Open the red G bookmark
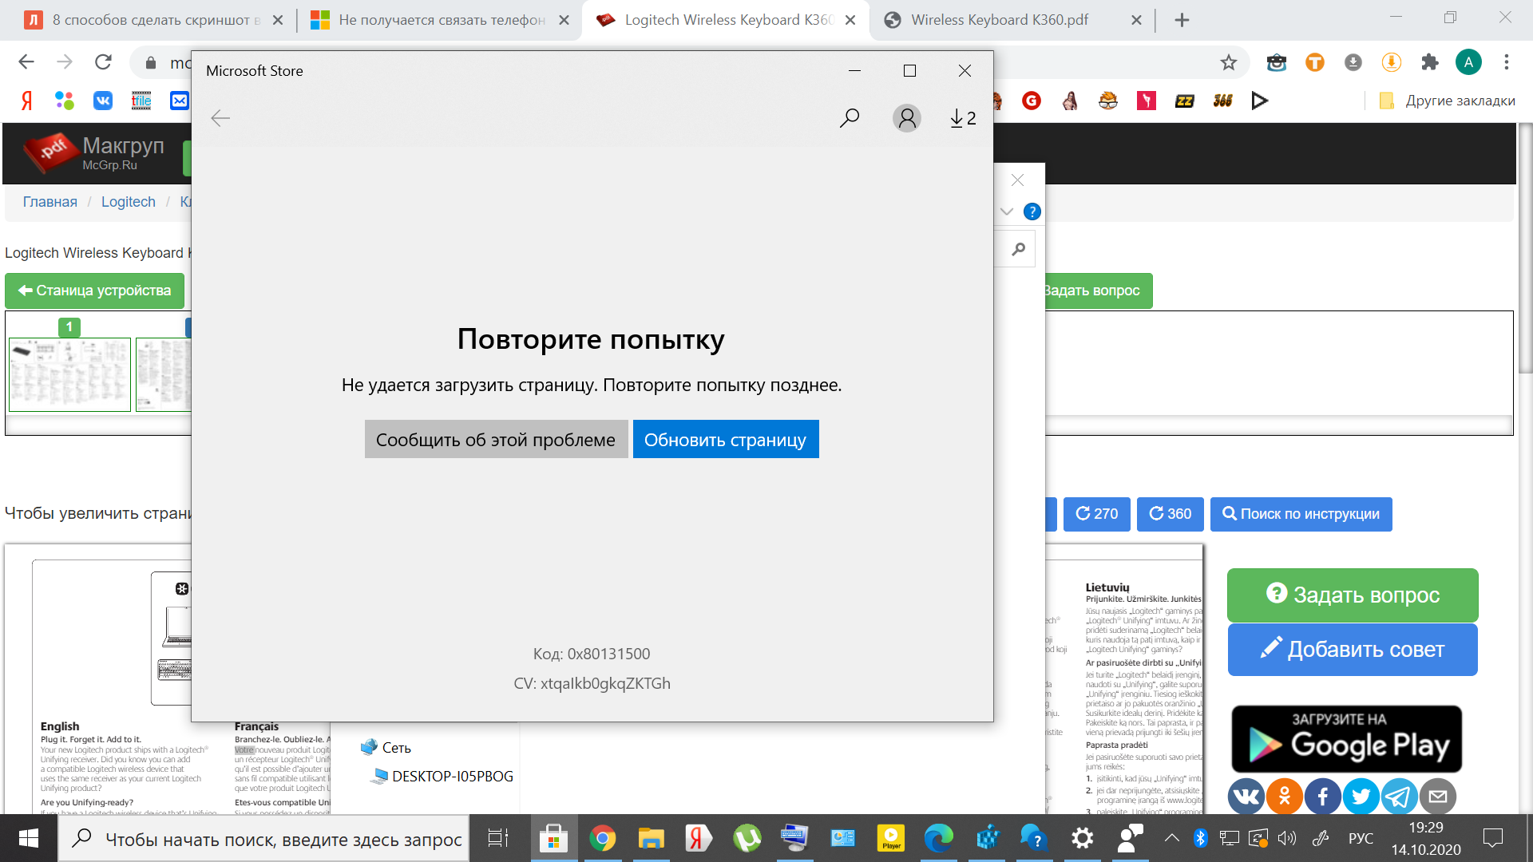The height and width of the screenshot is (862, 1533). click(1032, 101)
